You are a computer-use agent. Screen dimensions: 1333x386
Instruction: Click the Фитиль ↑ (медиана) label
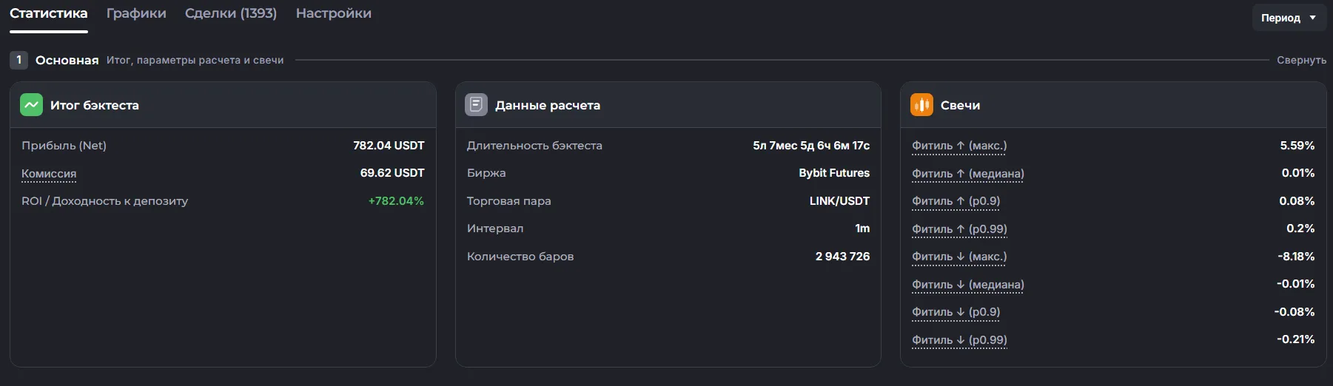coord(968,174)
